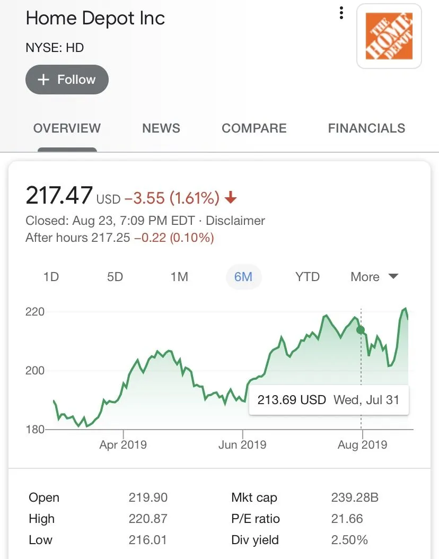Click the Apr 2019 axis label
Image resolution: width=439 pixels, height=559 pixels.
tap(123, 444)
